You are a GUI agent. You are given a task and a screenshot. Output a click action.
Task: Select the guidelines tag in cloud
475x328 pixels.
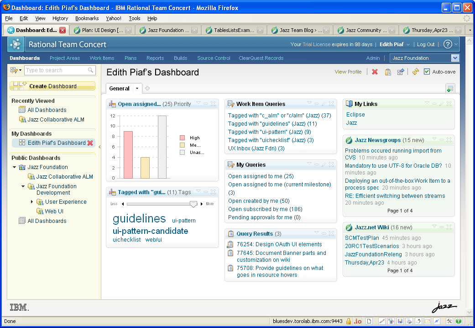pos(139,218)
